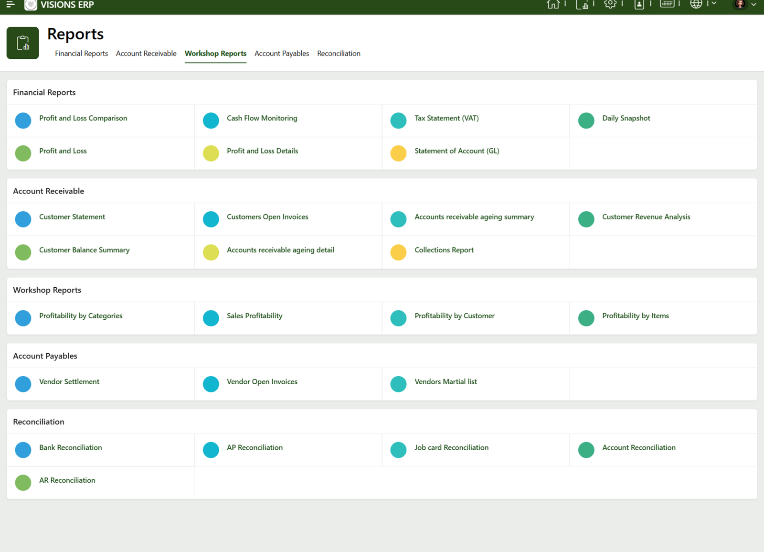Click the keyboard icon in the header
This screenshot has height=552, width=764.
point(667,4)
